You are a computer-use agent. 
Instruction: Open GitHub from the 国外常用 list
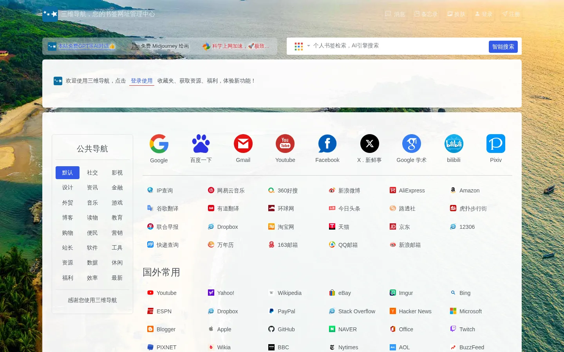282,329
